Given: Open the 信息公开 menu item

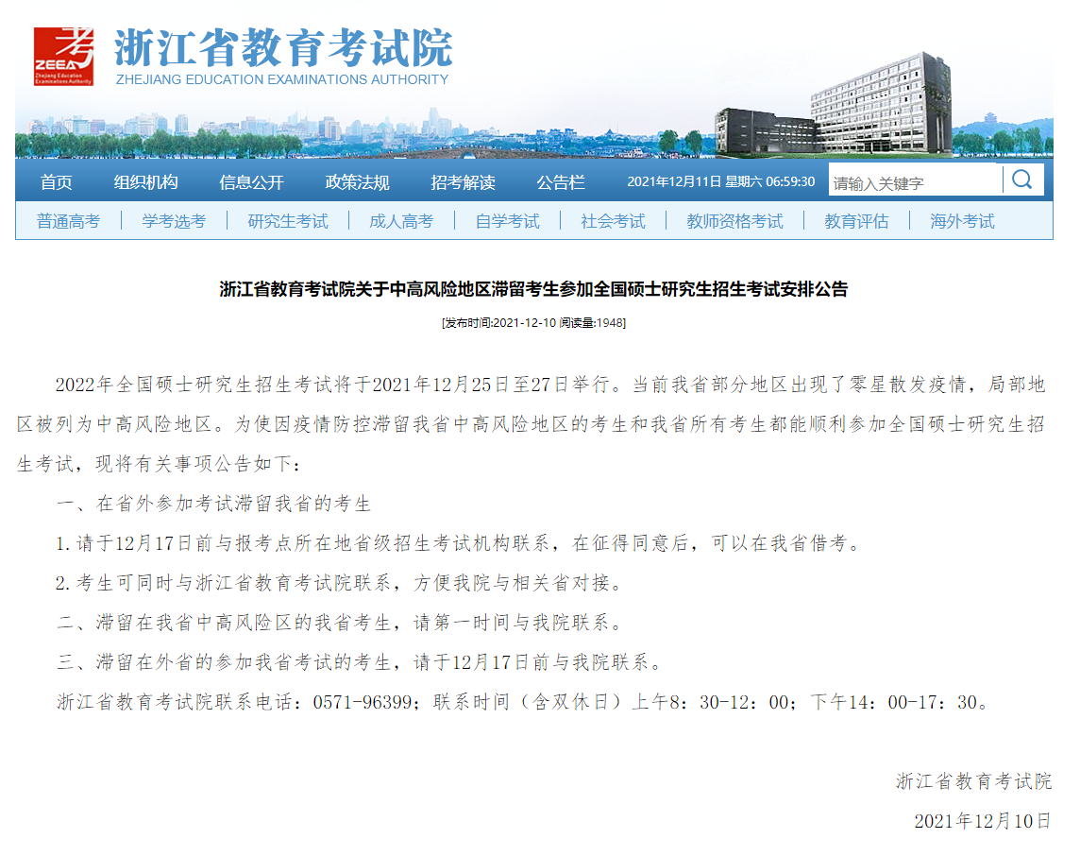Looking at the screenshot, I should click(x=251, y=182).
